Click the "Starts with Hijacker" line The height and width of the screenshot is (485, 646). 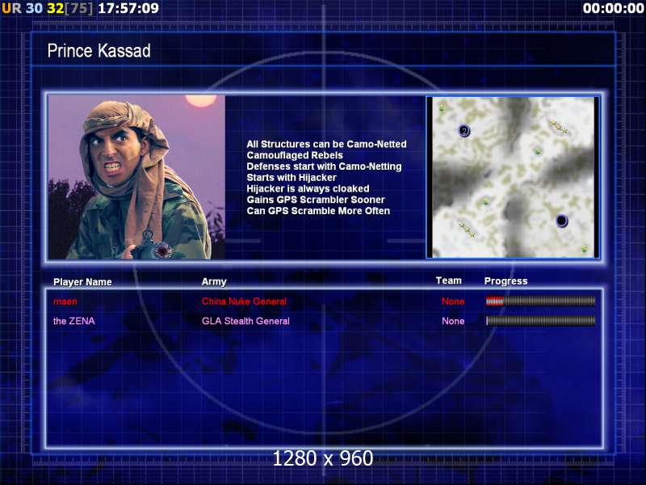pyautogui.click(x=292, y=177)
